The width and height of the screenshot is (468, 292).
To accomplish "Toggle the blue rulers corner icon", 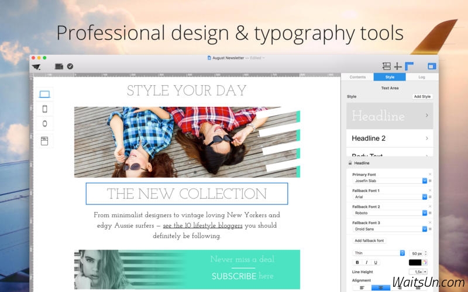I will pos(409,66).
